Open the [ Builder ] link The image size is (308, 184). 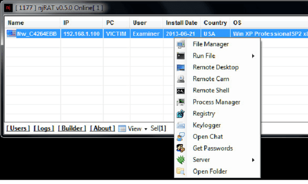72,129
